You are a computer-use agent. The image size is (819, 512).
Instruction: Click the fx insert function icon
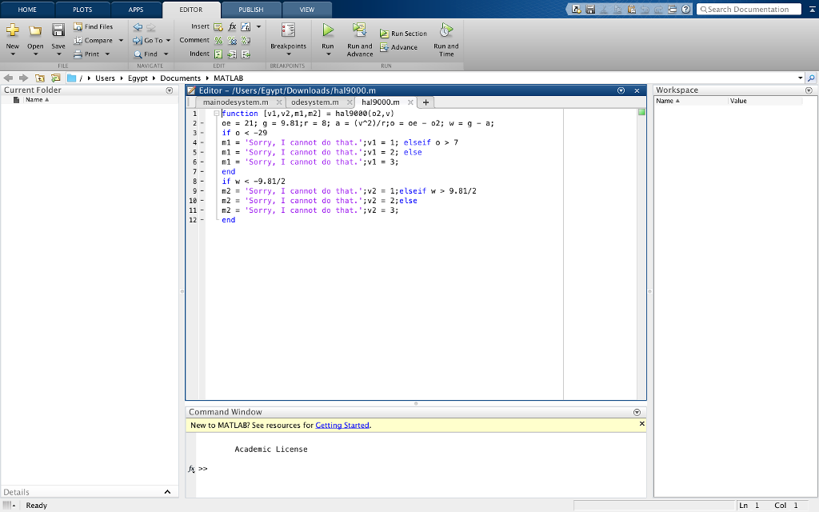point(232,26)
